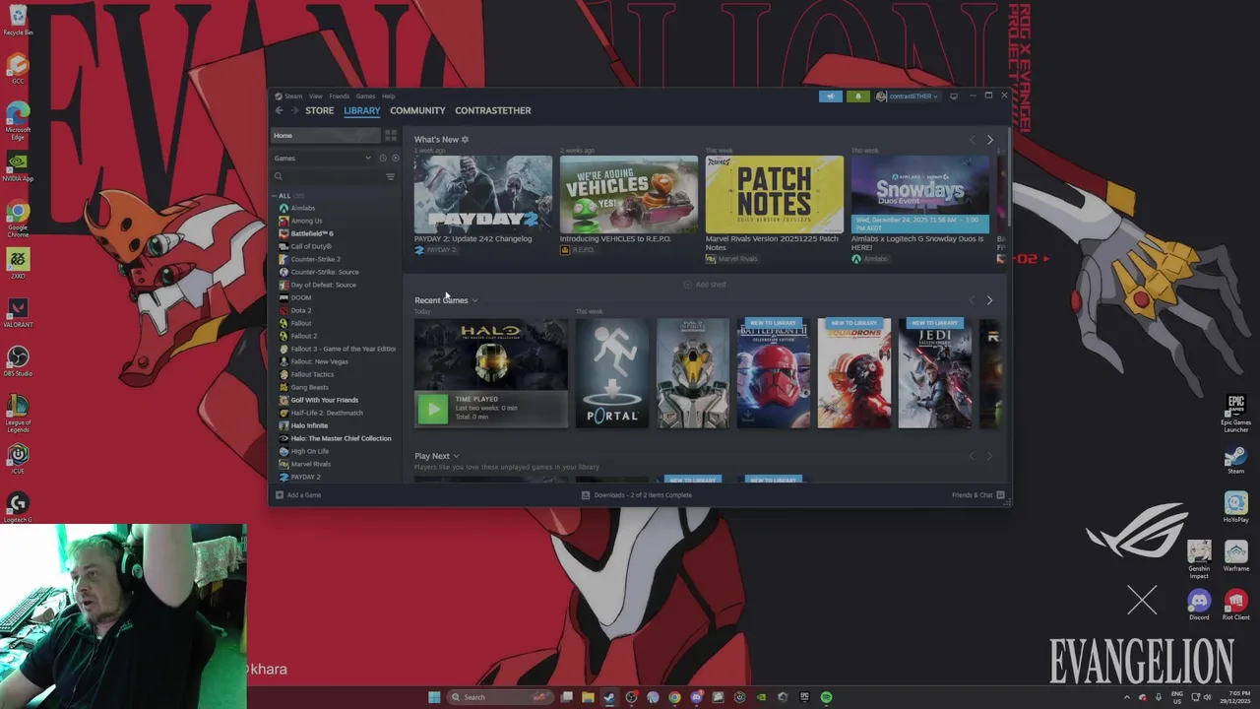Screen dimensions: 1260x709
Task: Open Friends & Chat
Action: (977, 495)
